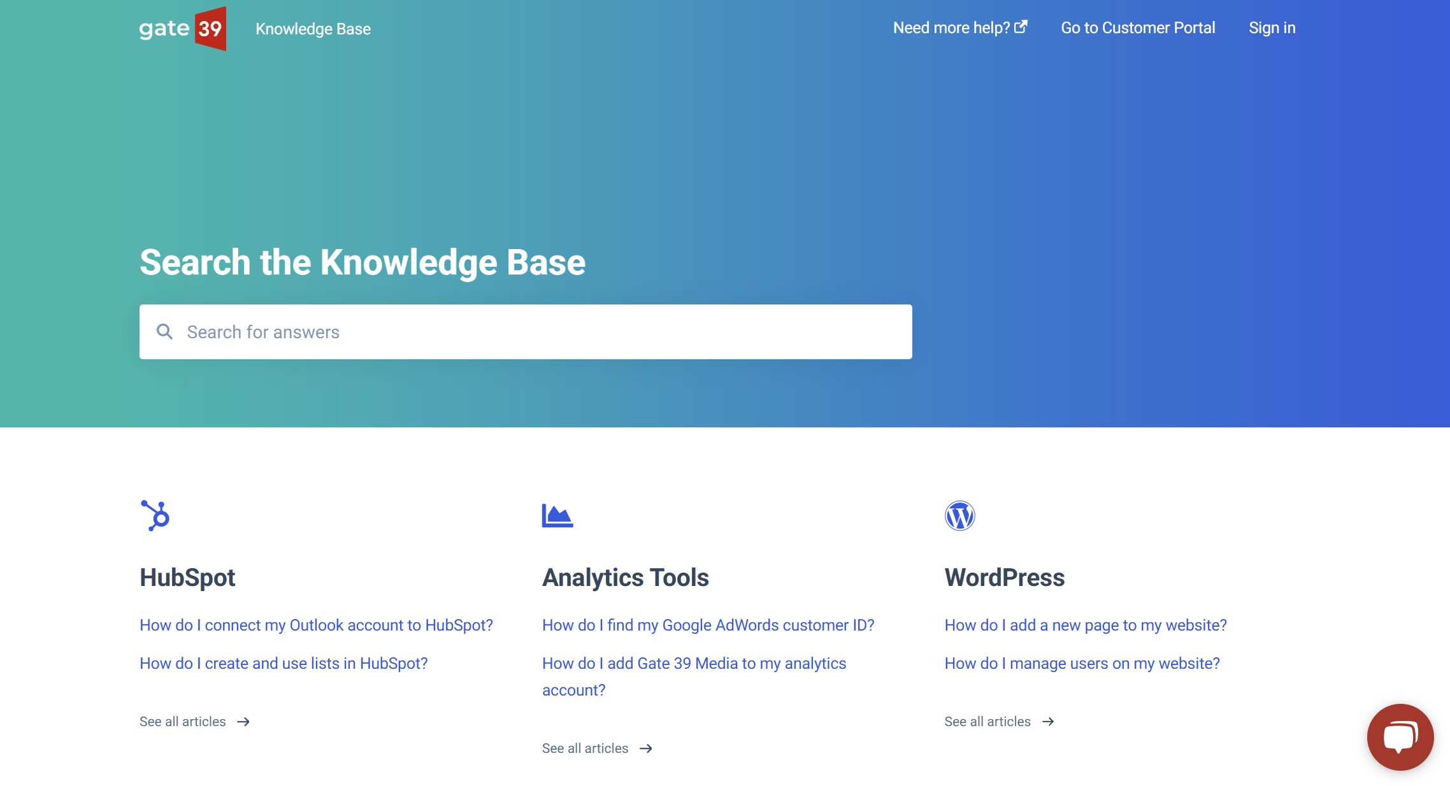Click the arrow next to HubSpot See all articles

point(243,722)
